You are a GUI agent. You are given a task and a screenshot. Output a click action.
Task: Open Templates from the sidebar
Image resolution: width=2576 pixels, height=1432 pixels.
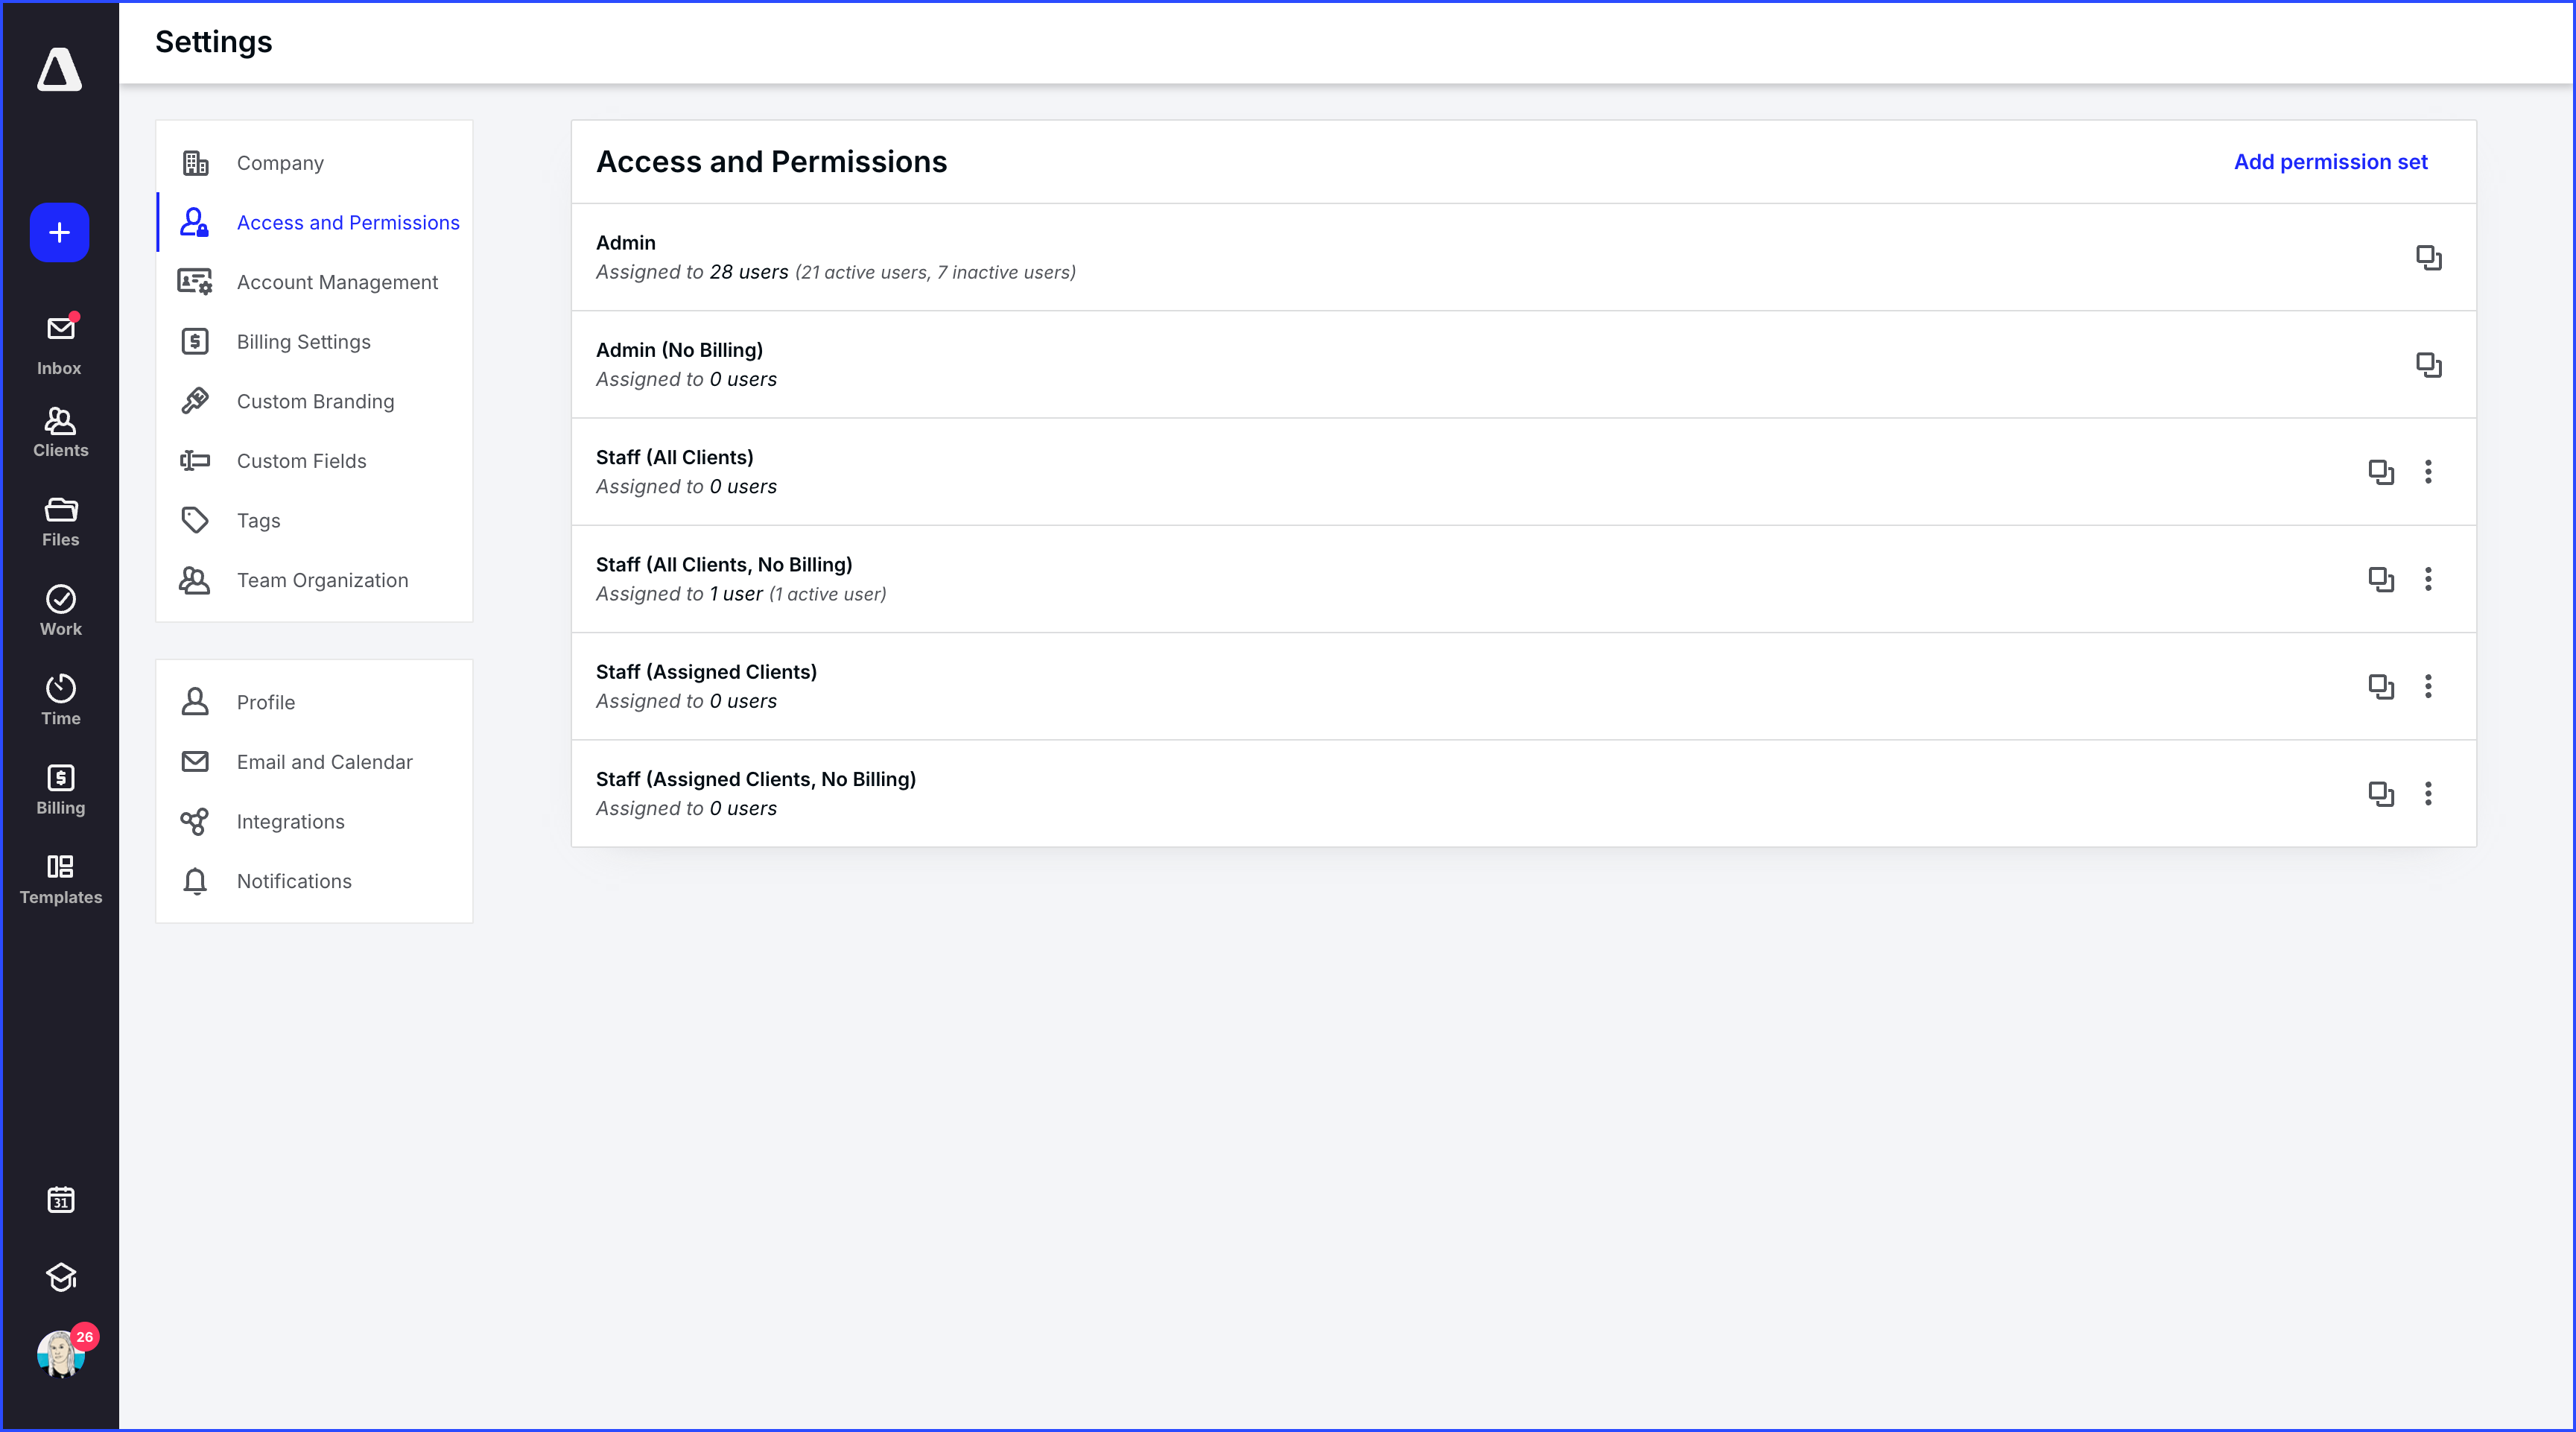60,878
